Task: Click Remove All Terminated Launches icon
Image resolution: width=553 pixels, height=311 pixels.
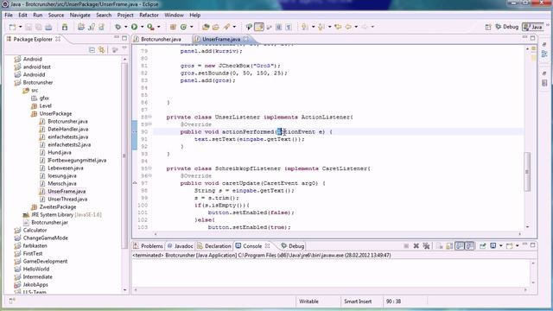Action: (x=426, y=245)
